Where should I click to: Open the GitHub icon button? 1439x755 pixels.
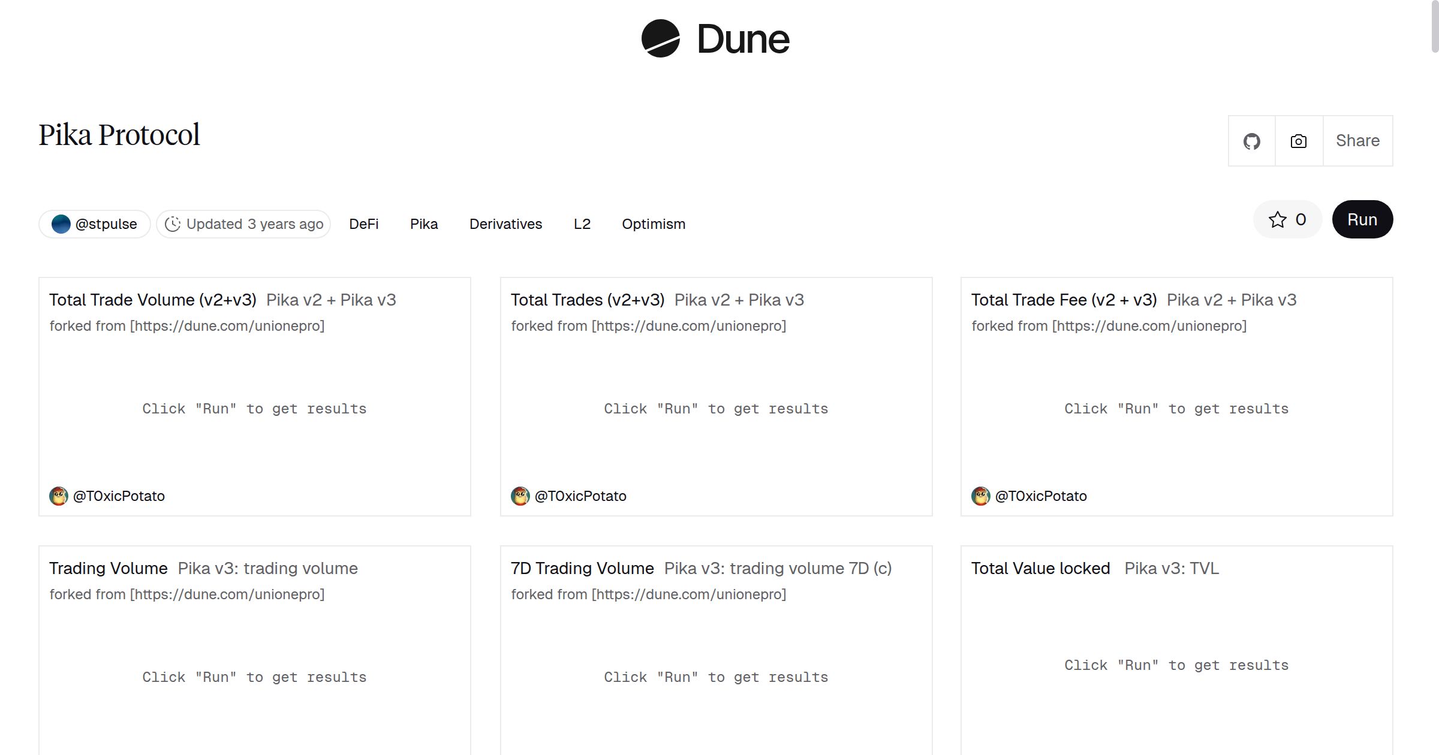click(x=1251, y=141)
